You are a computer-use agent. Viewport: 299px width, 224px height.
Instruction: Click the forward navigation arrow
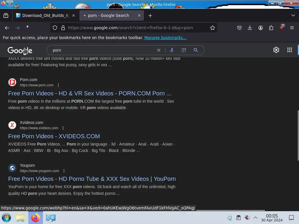(18, 28)
